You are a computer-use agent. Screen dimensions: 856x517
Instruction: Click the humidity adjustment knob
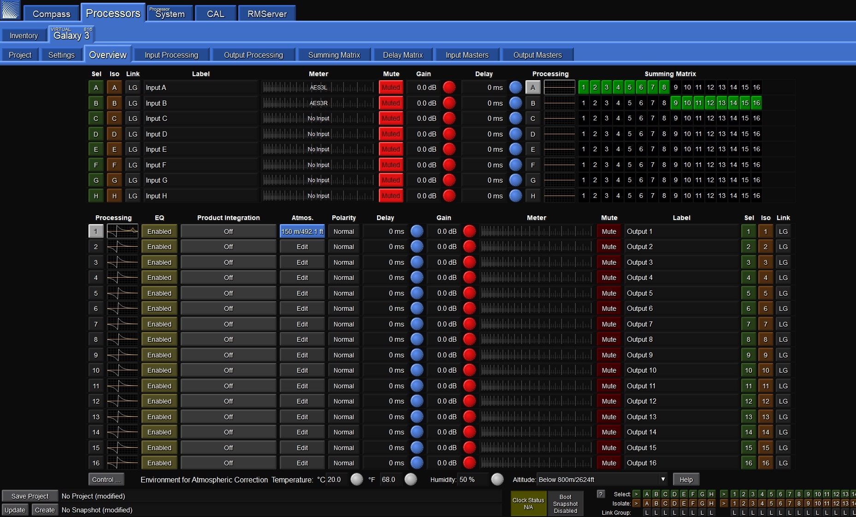pyautogui.click(x=497, y=480)
